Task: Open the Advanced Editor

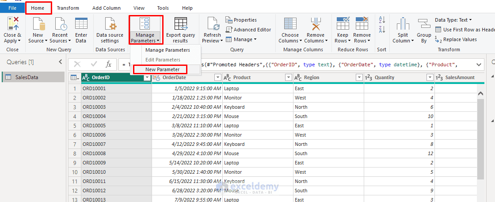Action: pos(248,30)
